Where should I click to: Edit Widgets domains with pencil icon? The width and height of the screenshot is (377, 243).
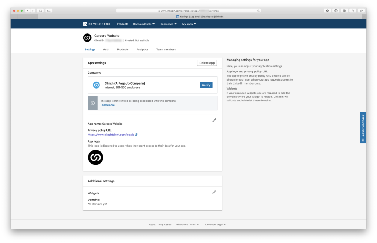tap(214, 192)
